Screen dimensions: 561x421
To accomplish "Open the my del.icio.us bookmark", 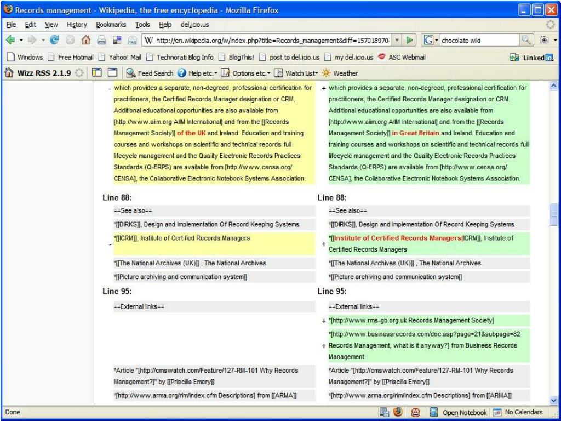I will (348, 57).
